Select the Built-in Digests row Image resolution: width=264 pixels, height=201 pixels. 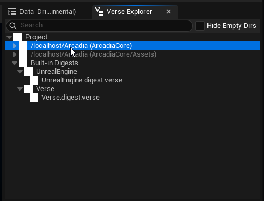pos(133,63)
